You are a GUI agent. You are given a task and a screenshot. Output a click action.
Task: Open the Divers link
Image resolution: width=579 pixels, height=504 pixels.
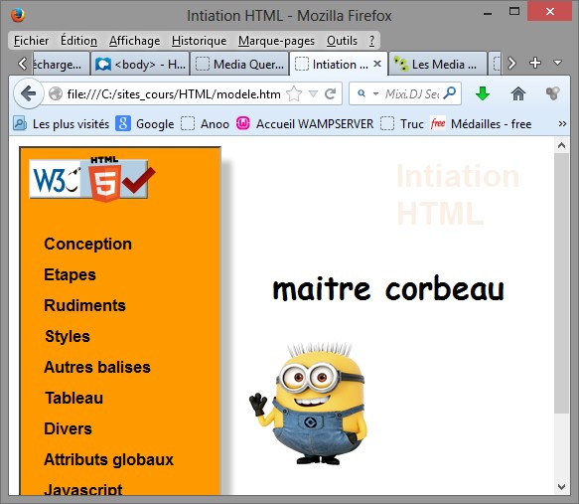pyautogui.click(x=68, y=429)
